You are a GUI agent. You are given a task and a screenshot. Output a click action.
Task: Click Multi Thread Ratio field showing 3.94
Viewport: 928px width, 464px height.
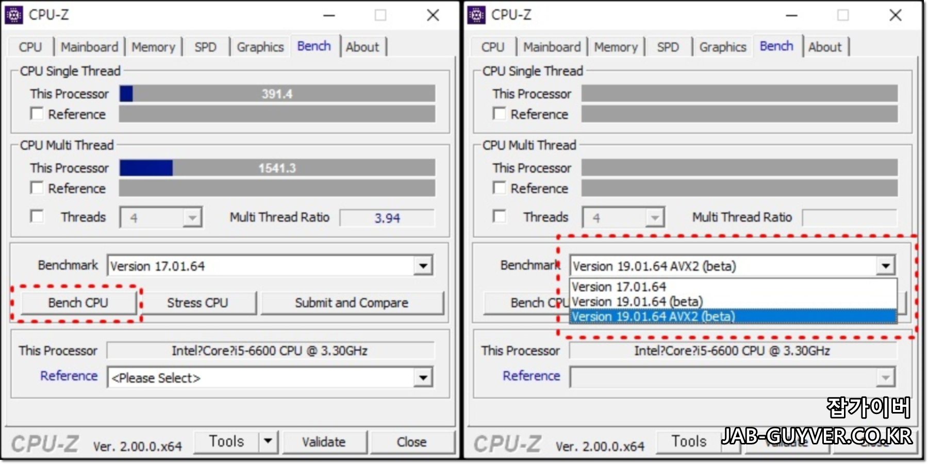coord(387,218)
